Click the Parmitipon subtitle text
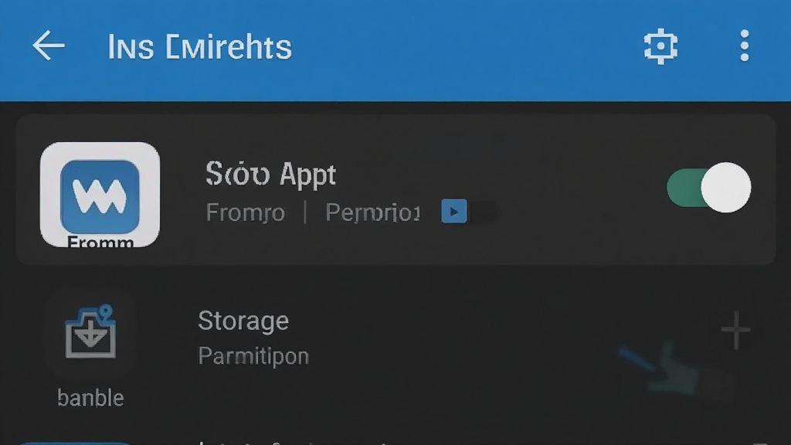791x445 pixels. pyautogui.click(x=253, y=356)
